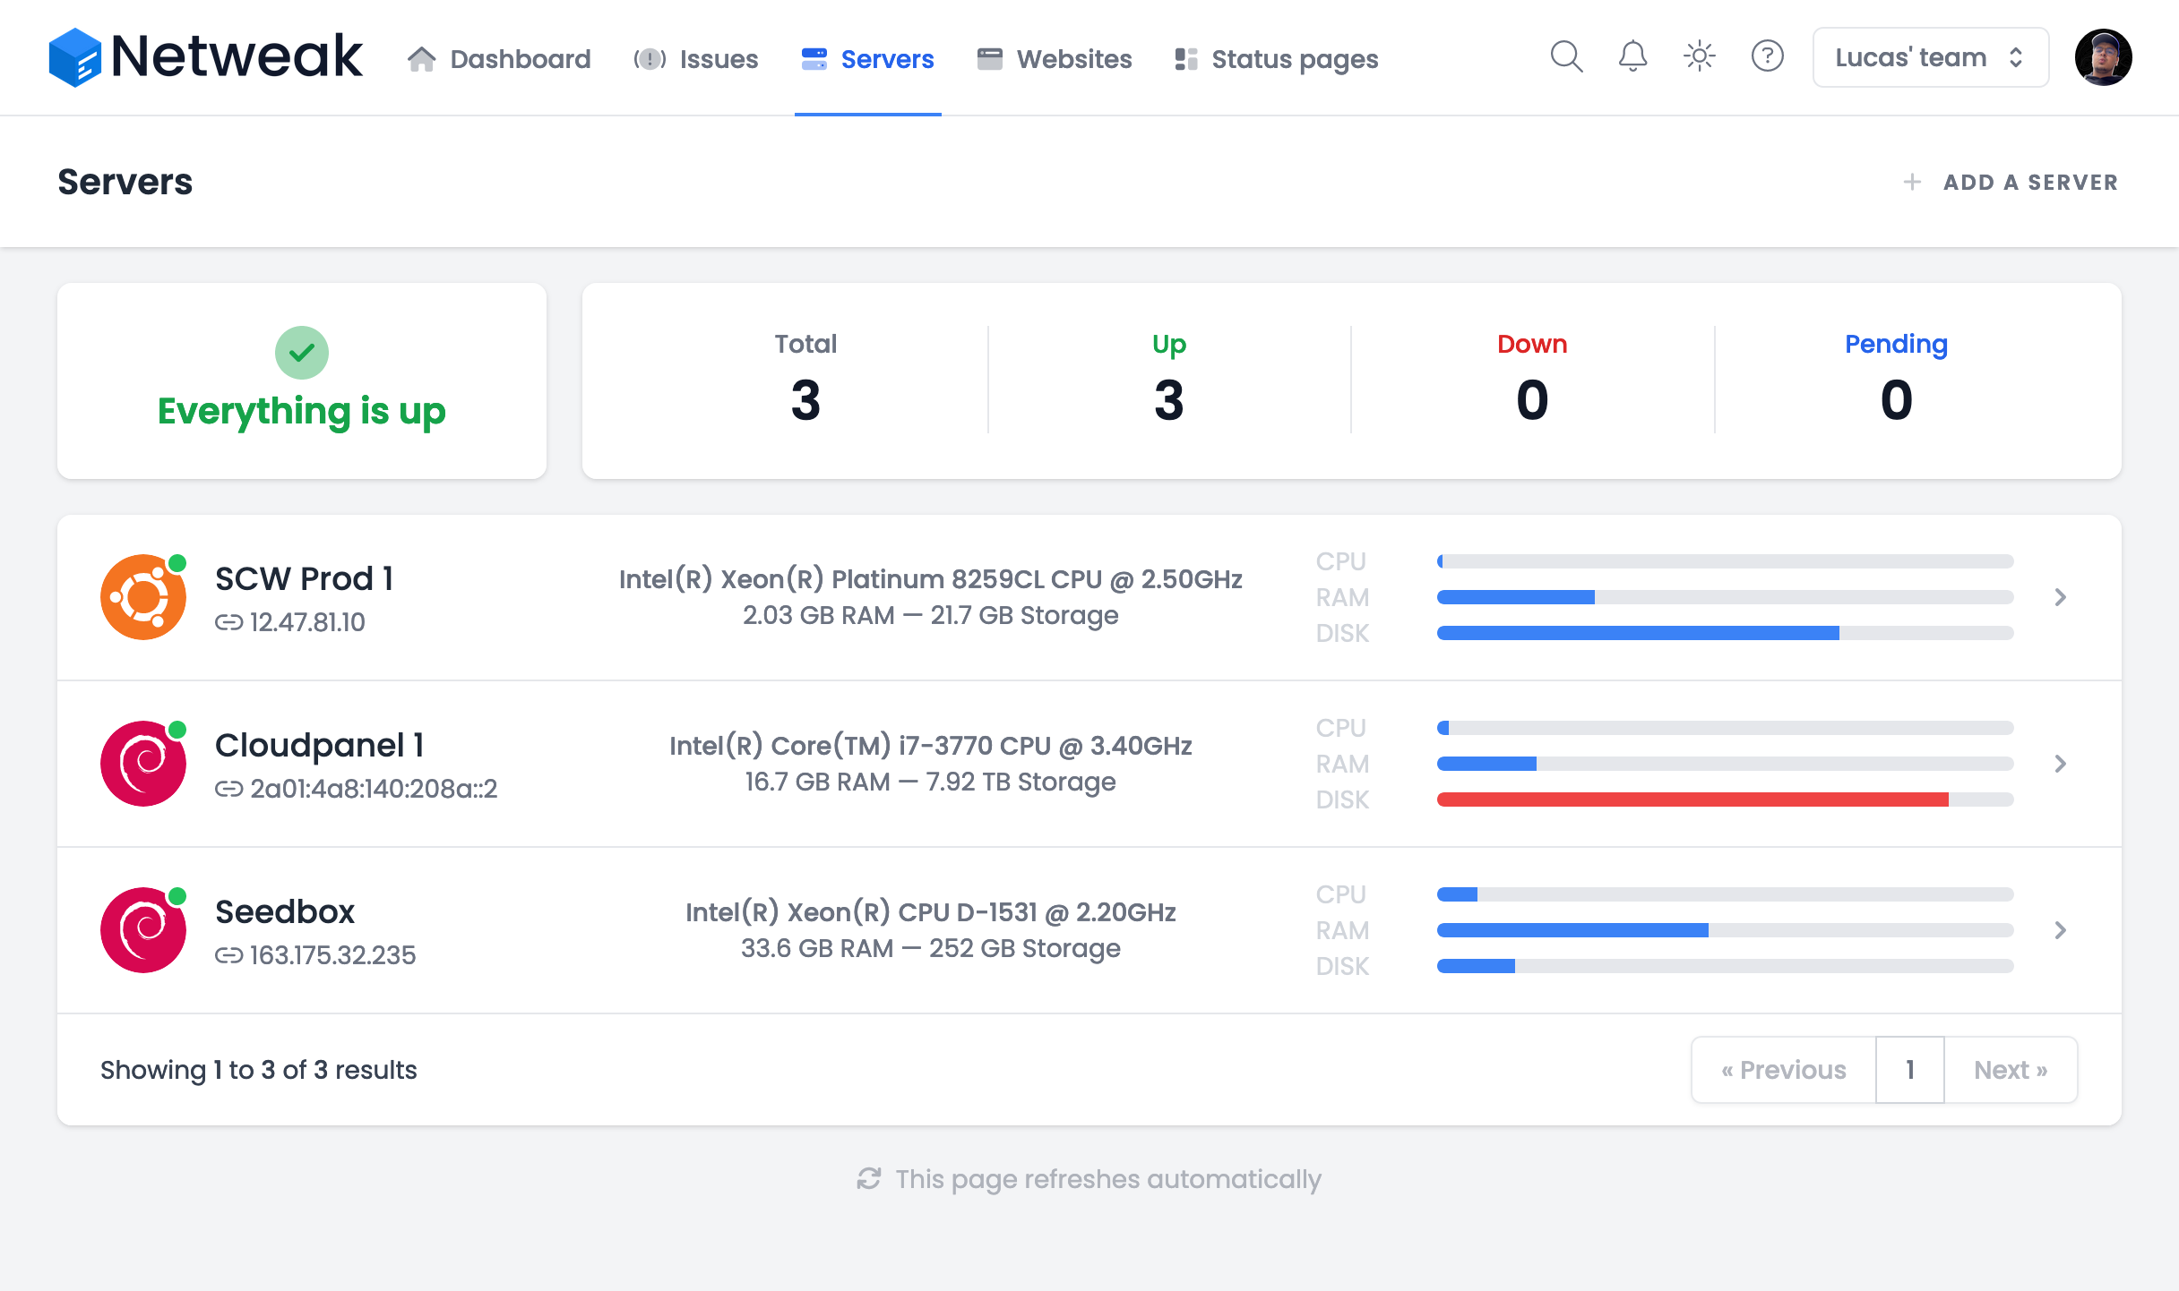Open the search magnifier icon
2179x1291 pixels.
[1566, 57]
